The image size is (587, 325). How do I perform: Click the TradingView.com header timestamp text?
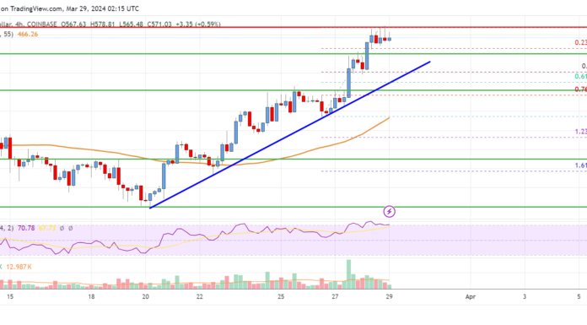coord(69,8)
